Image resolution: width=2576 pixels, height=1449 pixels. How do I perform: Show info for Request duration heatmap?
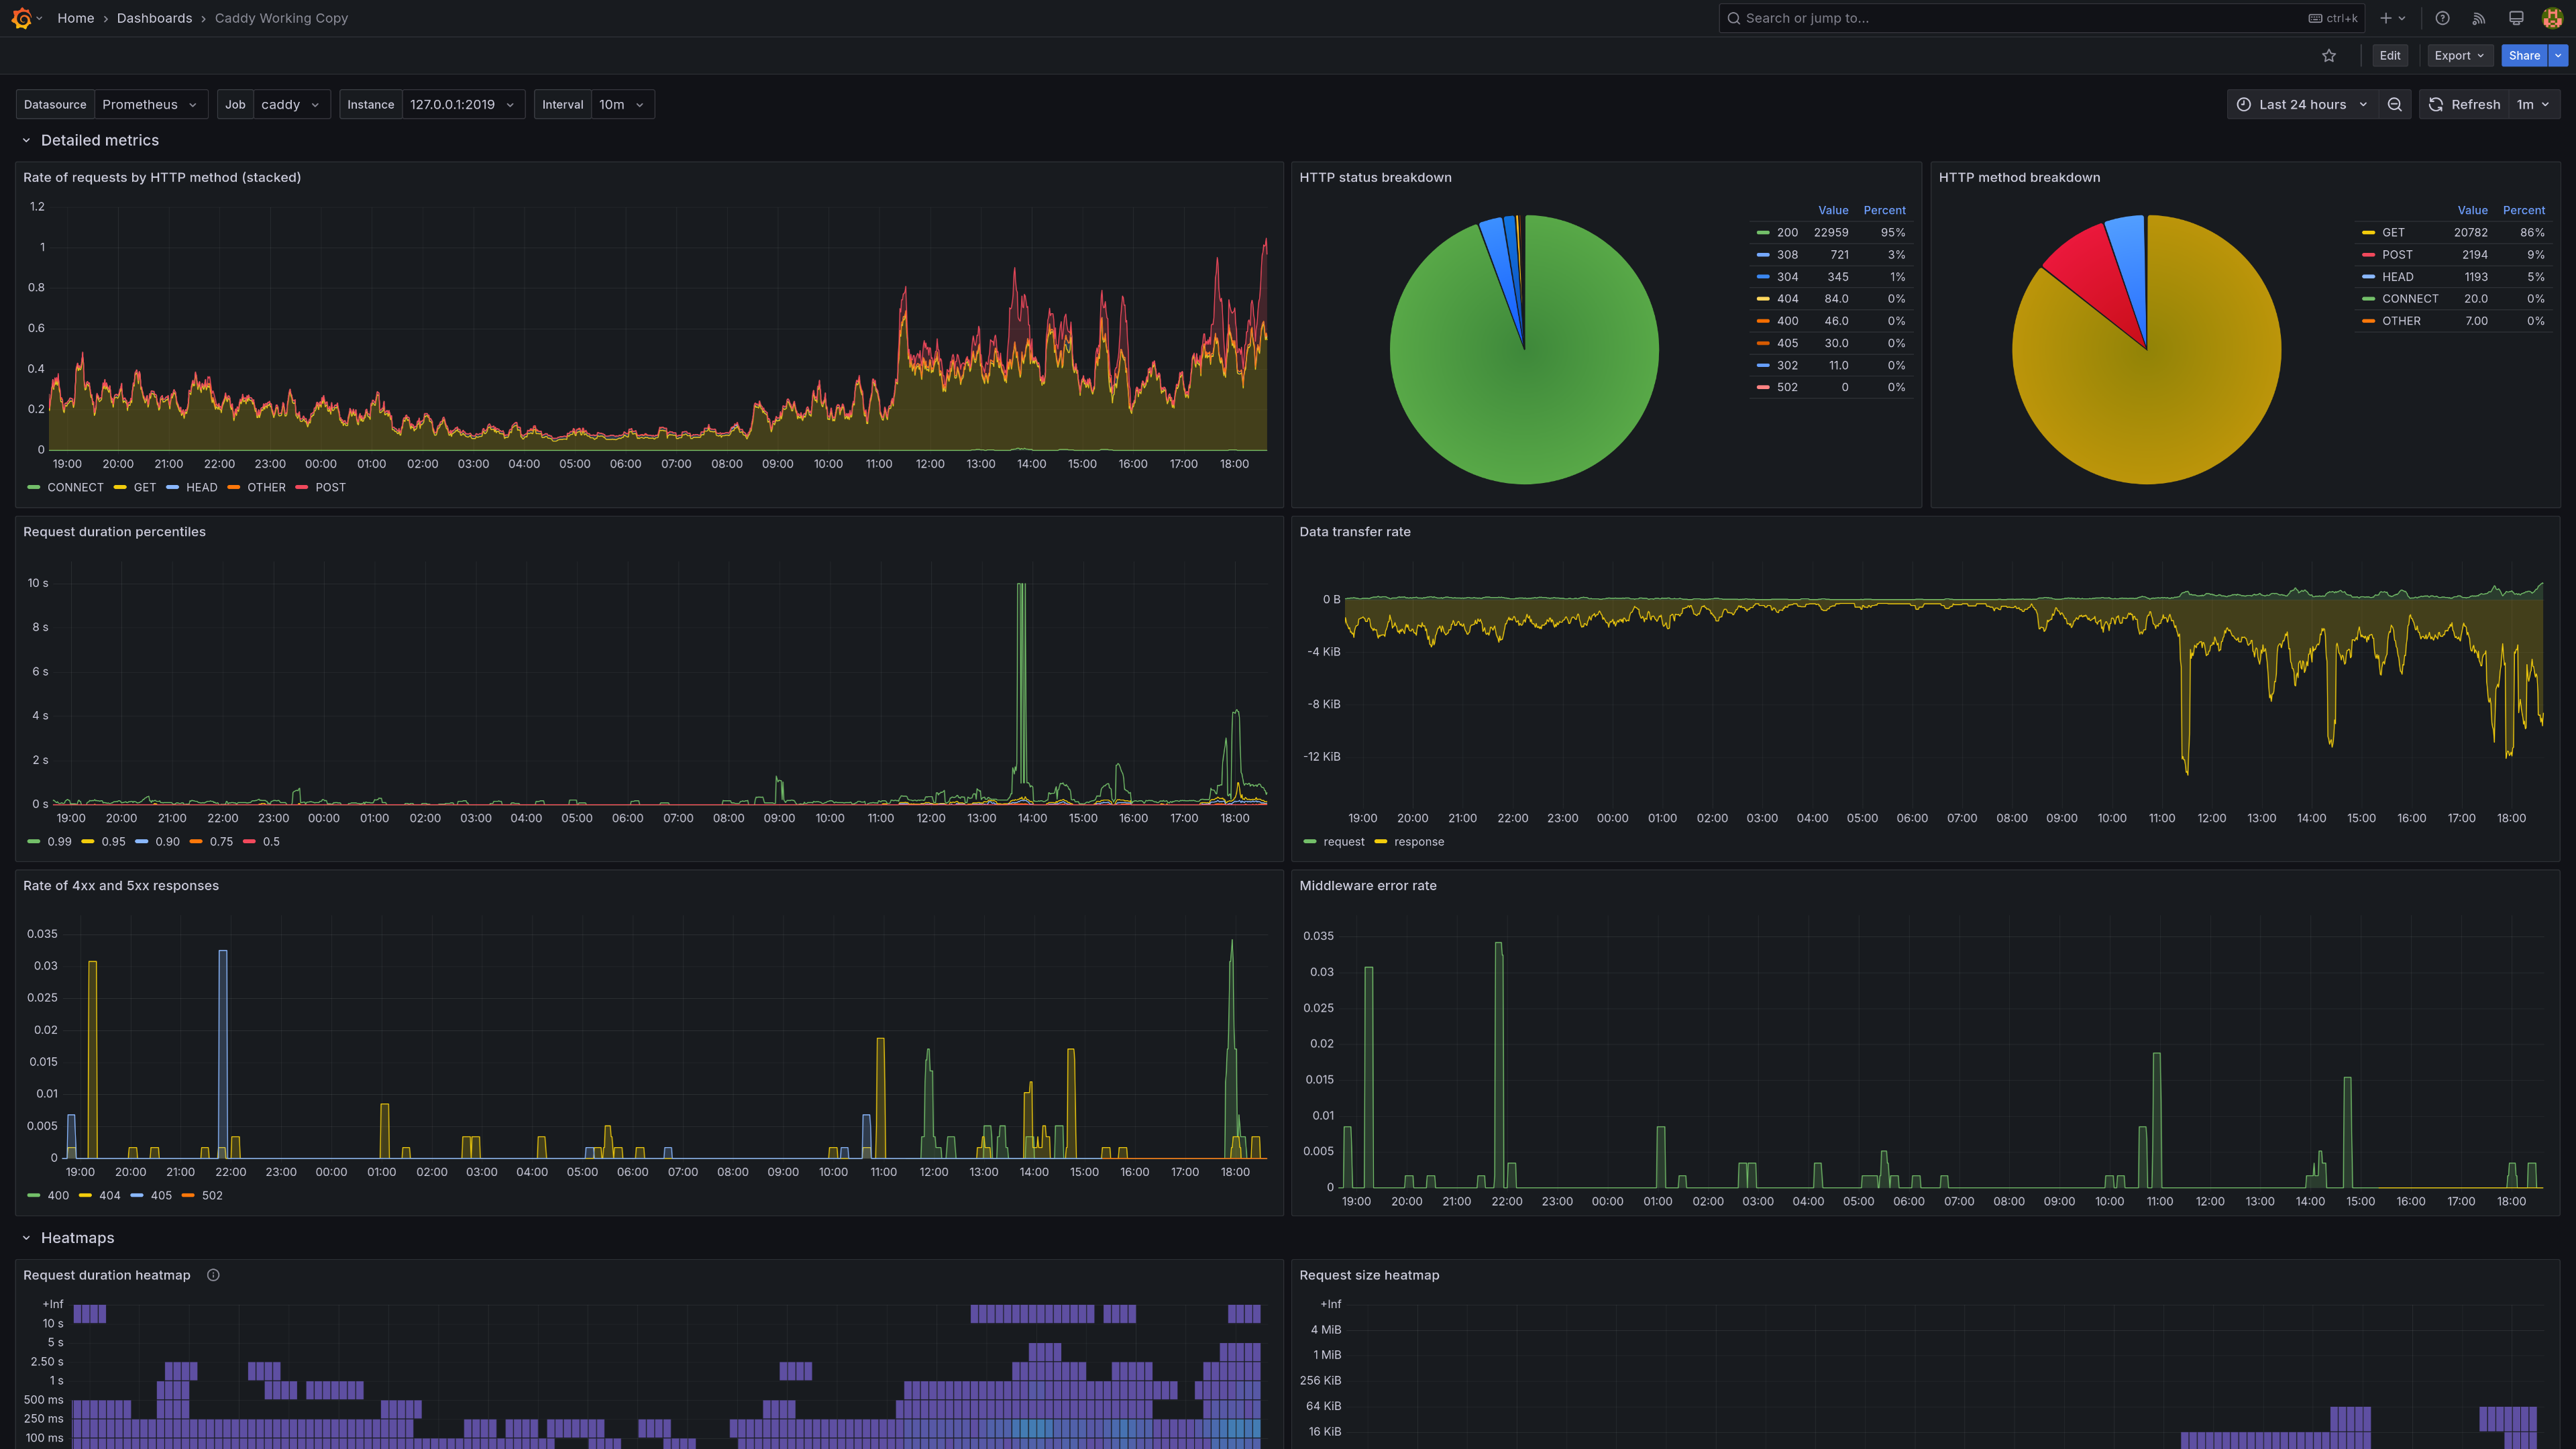click(x=213, y=1275)
